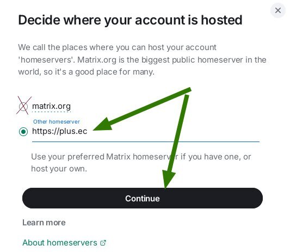Image resolution: width=290 pixels, height=252 pixels.
Task: Open the About homeservers link
Action: pos(59,243)
